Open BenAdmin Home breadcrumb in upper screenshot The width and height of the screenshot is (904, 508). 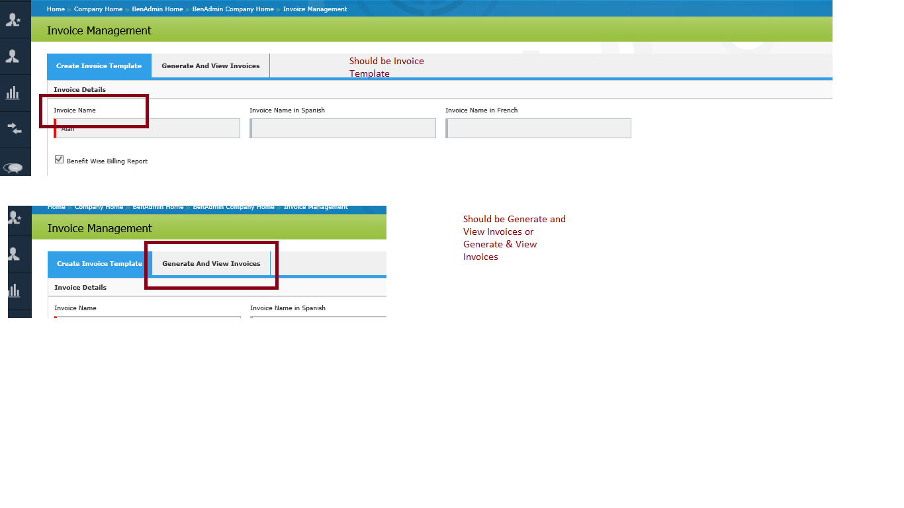157,9
